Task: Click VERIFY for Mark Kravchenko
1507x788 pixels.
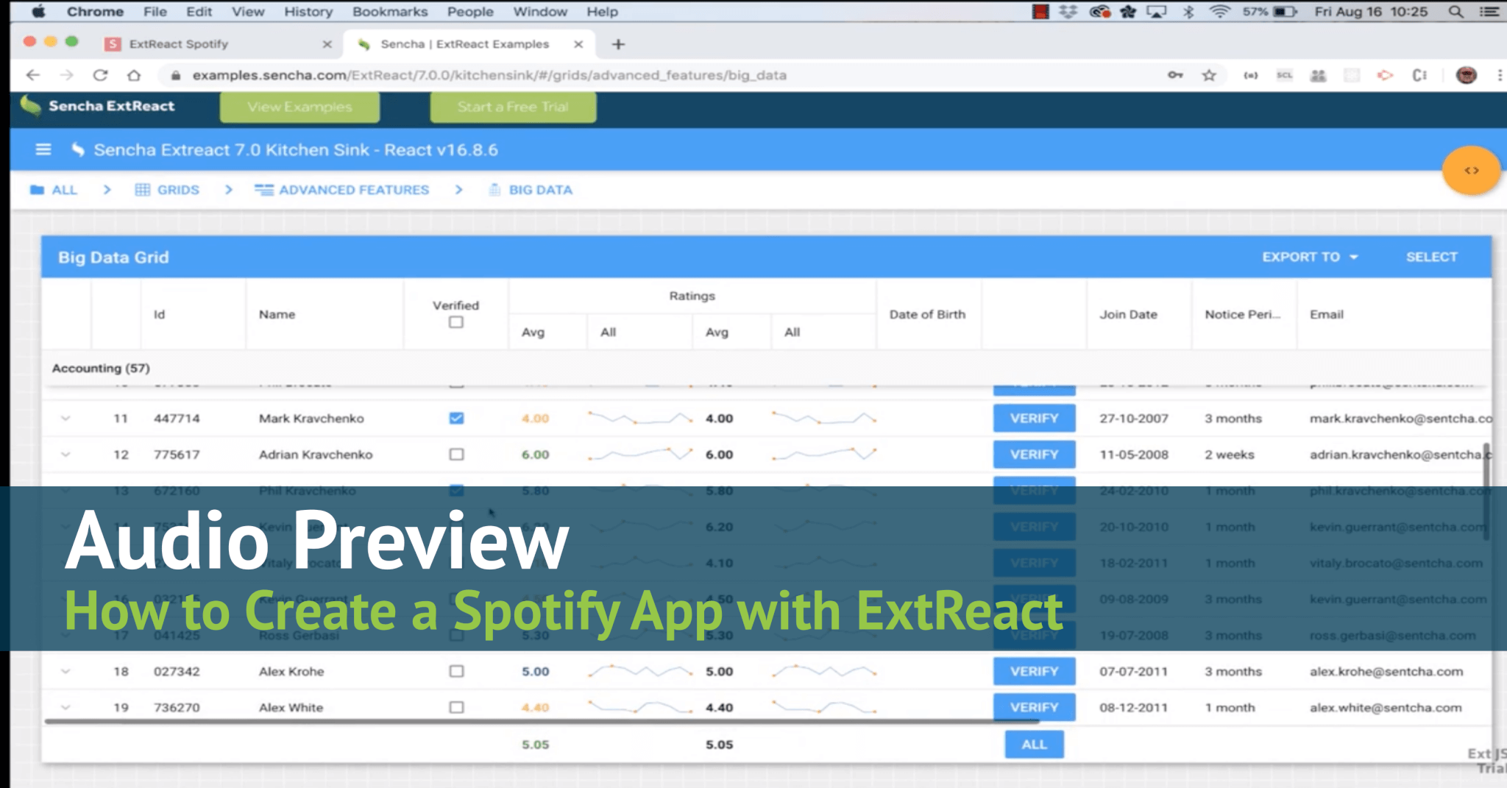Action: 1034,418
